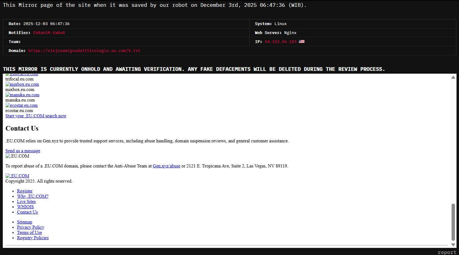Click the report link at bottom right

click(447, 252)
